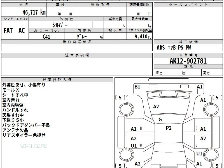Image resolution: width=224 pixels, height=168 pixels.
Task: Click inspector note 外装色あせ、小傷有り
Action: pos(24,85)
